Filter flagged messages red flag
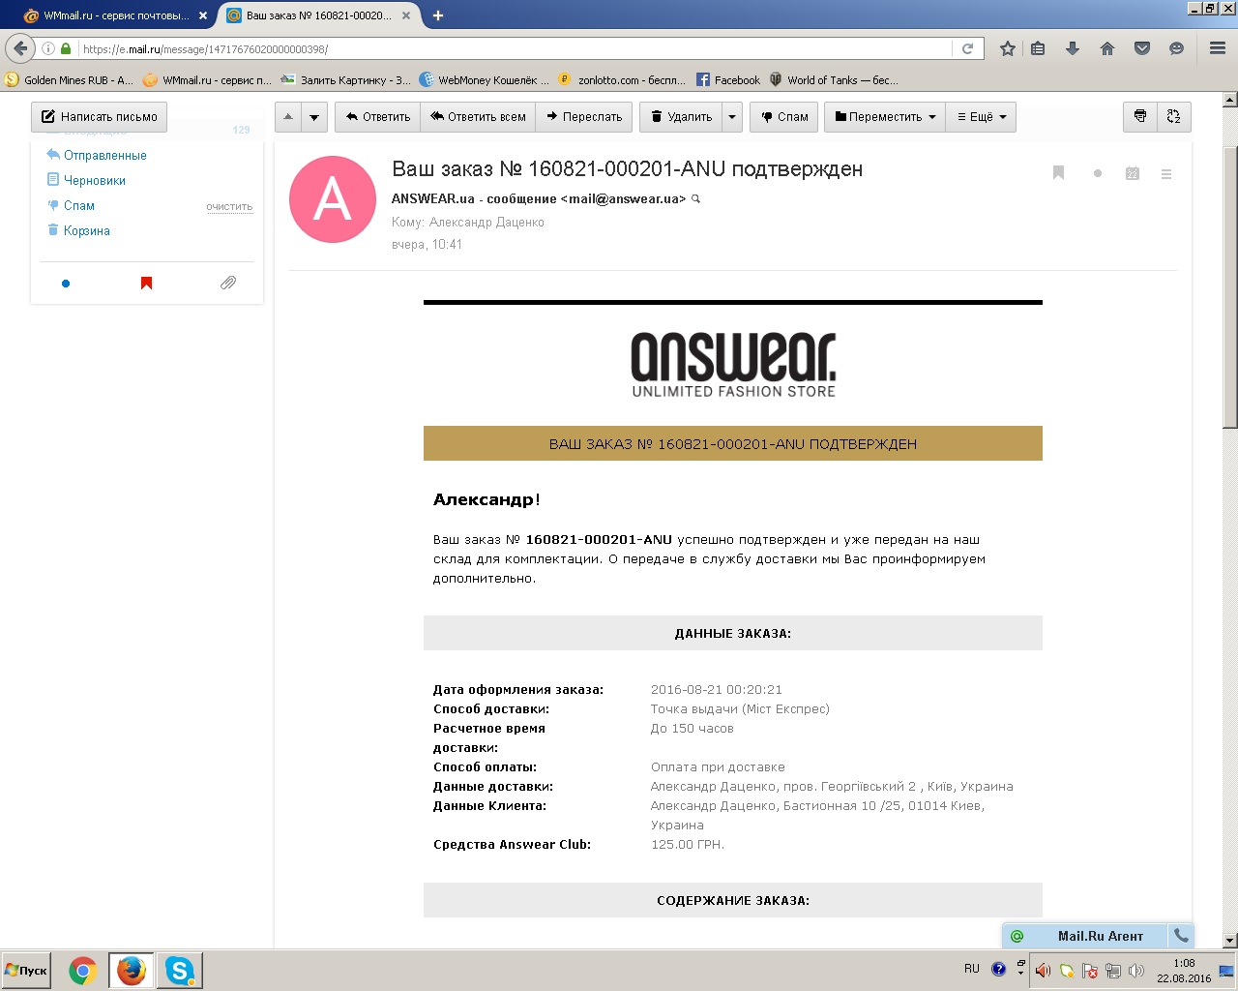The image size is (1238, 991). pos(146,283)
